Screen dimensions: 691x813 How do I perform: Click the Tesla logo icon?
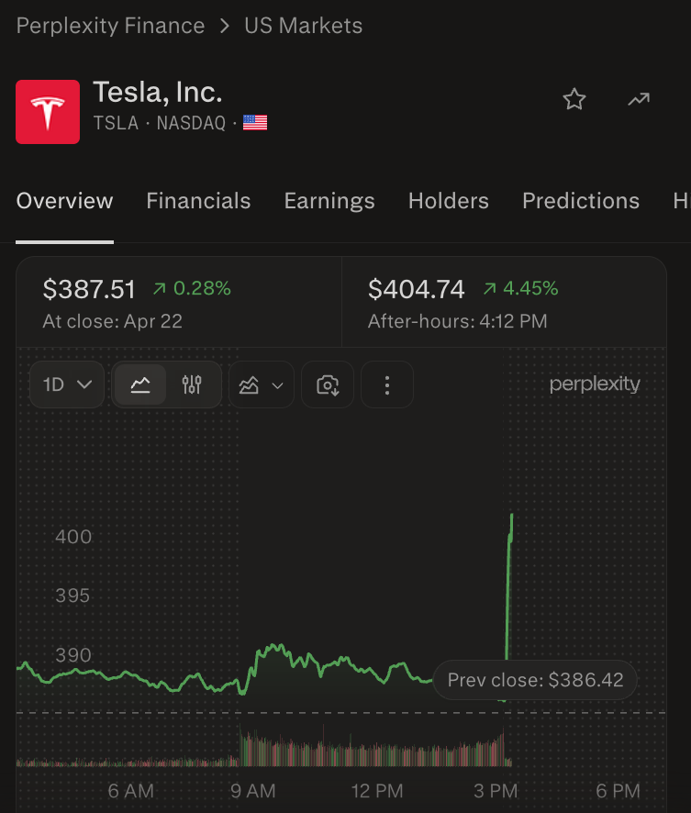48,111
